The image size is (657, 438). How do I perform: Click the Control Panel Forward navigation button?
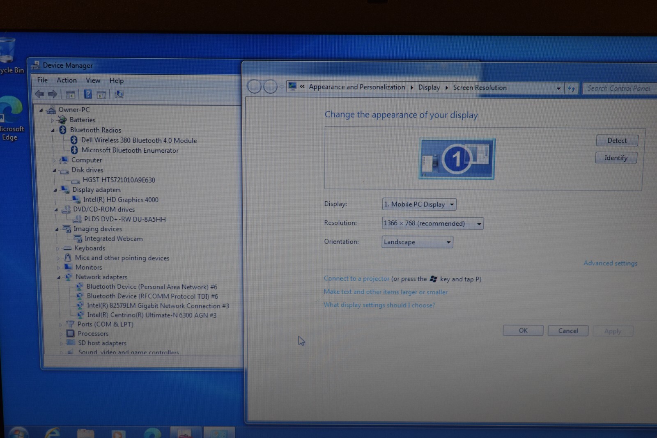[x=270, y=87]
